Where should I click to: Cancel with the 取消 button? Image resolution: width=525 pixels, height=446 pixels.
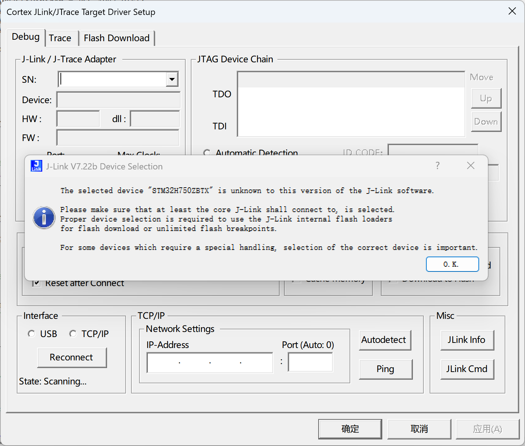click(x=419, y=429)
